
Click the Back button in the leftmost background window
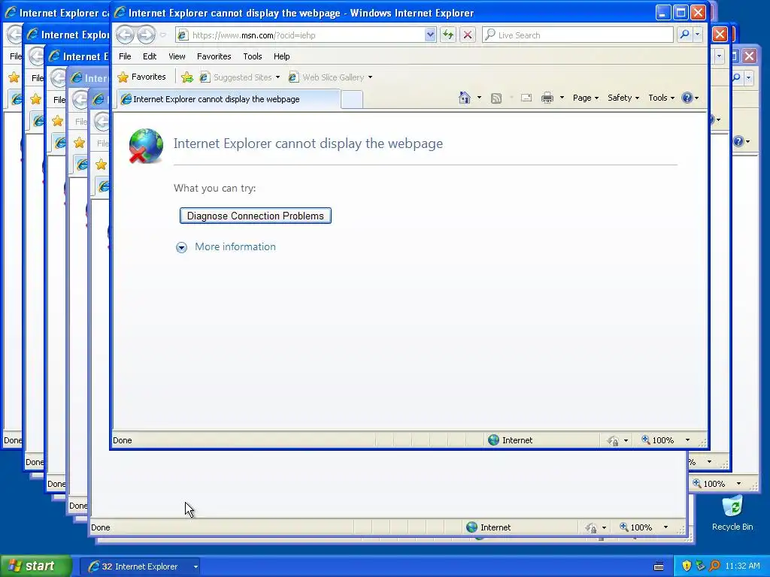14,35
